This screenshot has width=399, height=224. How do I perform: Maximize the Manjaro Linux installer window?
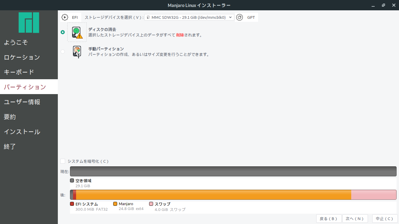coord(383,5)
